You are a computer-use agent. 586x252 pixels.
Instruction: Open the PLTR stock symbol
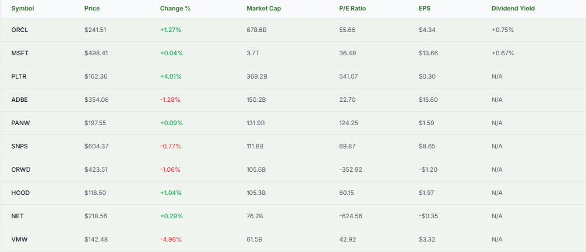[x=20, y=76]
